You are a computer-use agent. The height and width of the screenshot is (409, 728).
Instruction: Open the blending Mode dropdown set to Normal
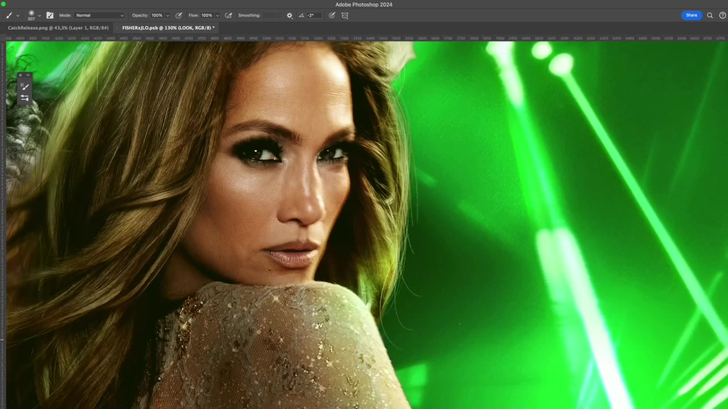click(x=100, y=15)
